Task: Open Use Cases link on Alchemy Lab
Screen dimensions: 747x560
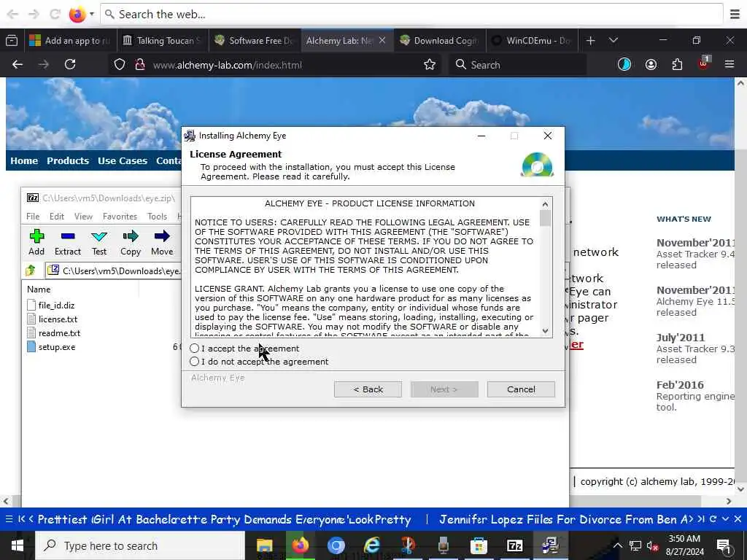Action: pos(123,160)
